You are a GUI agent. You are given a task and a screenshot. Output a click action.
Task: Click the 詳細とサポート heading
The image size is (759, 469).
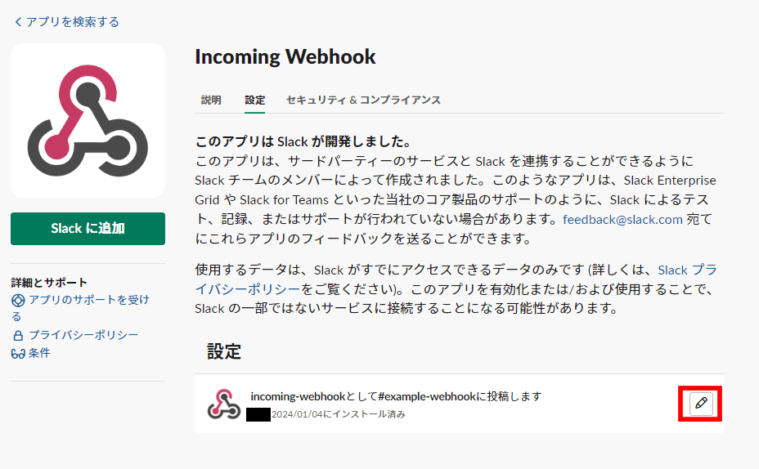coord(49,283)
